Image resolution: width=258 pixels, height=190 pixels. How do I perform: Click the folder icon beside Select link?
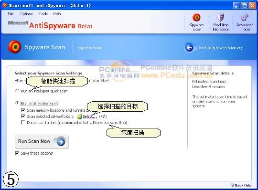pos(79,116)
